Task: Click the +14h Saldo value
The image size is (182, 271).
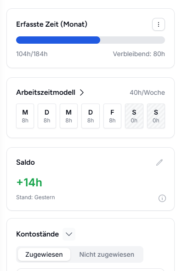Action: pos(29,182)
